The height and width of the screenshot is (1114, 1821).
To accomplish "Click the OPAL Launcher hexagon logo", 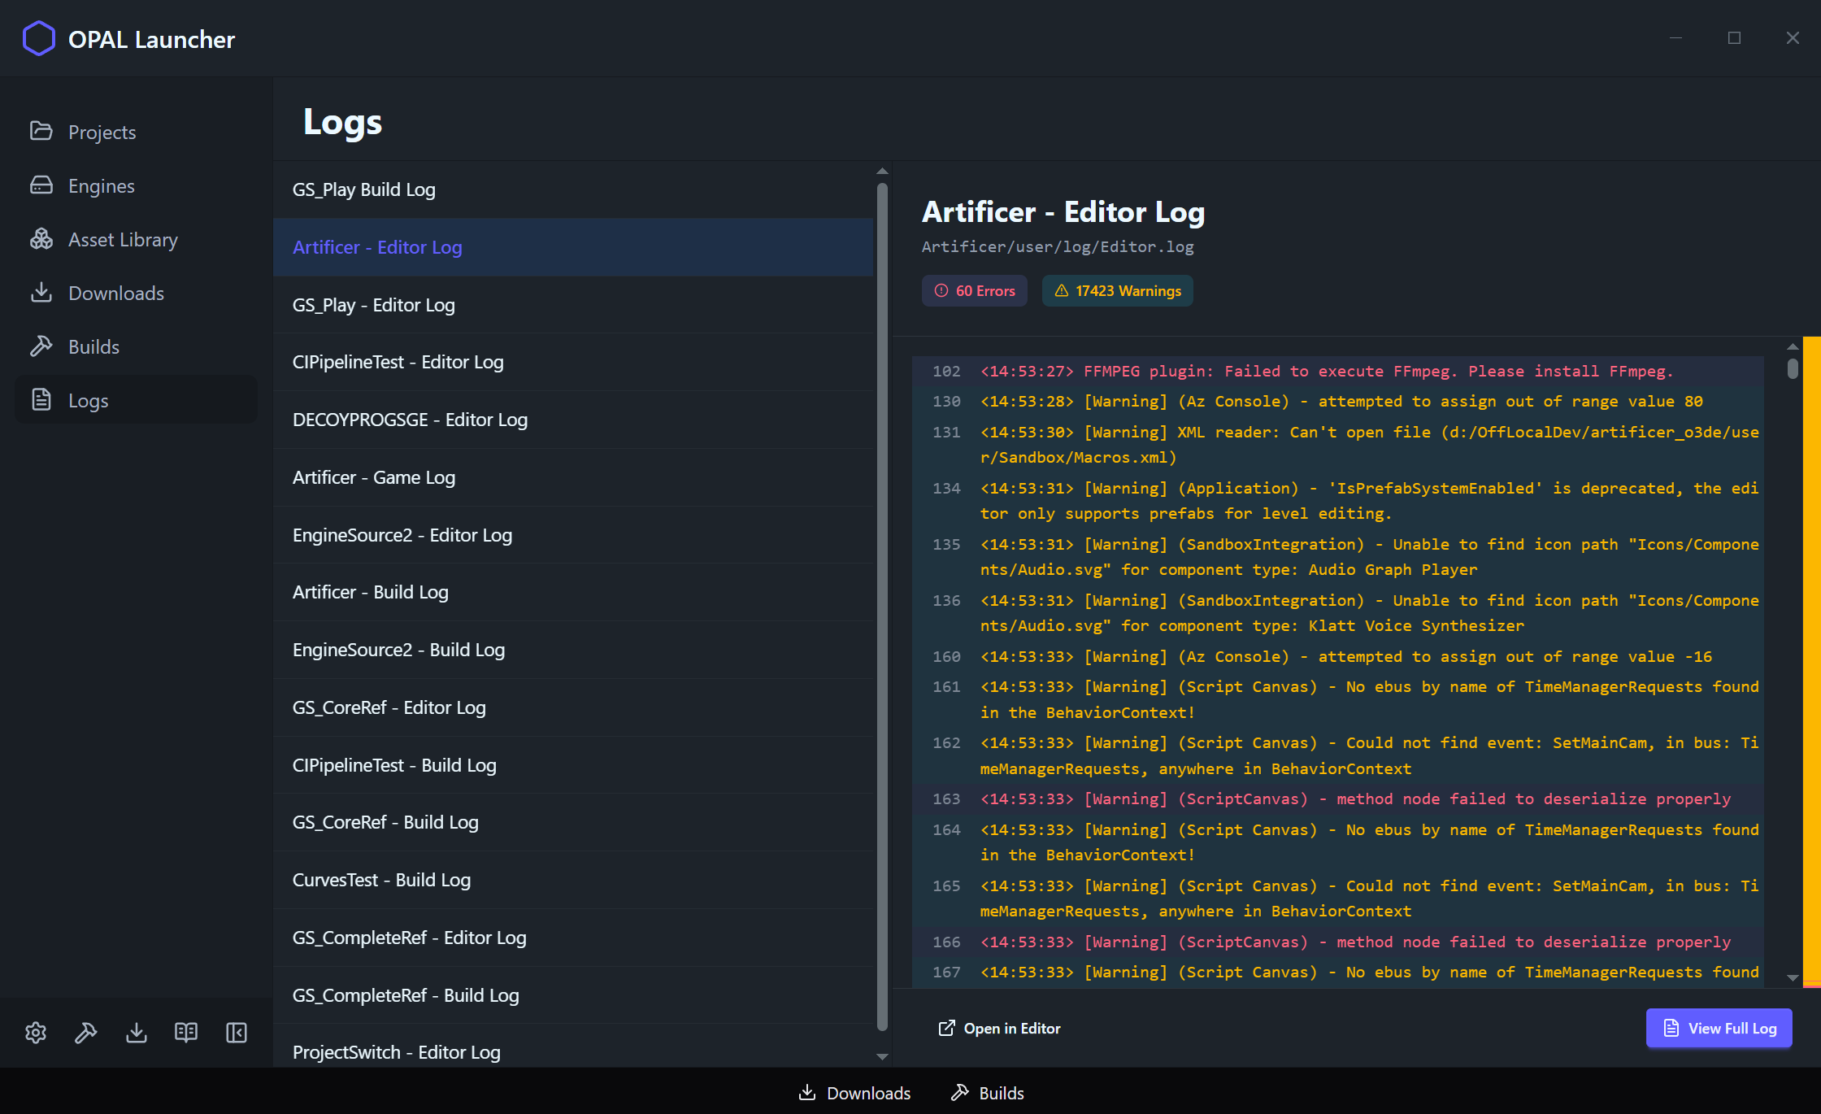I will click(38, 39).
